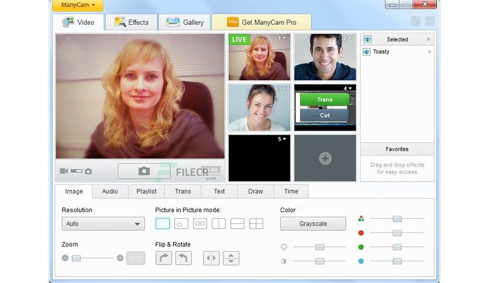
Task: Open the Draw tab
Action: tap(256, 191)
